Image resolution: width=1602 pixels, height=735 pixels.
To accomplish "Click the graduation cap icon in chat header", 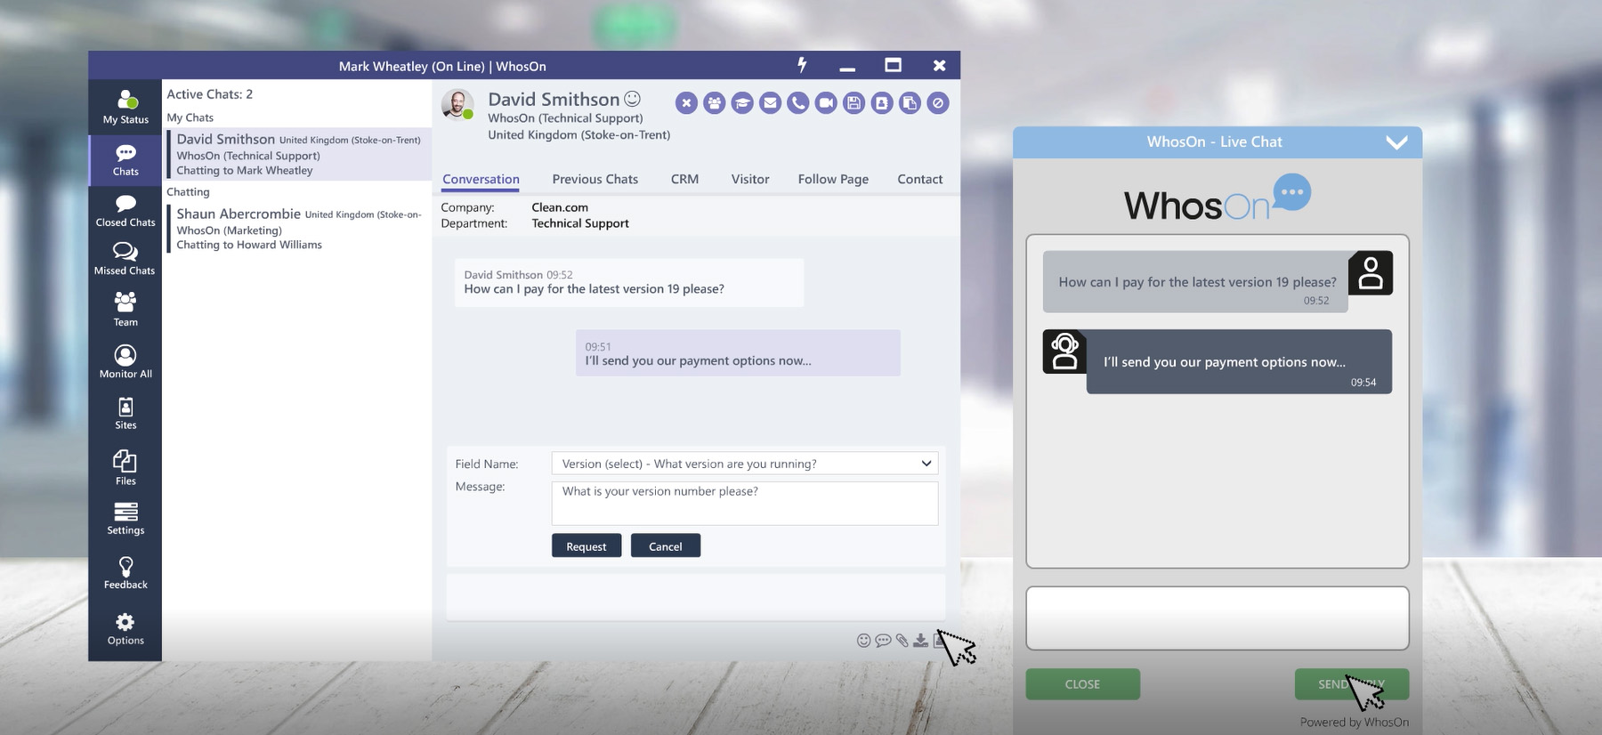I will (x=742, y=103).
